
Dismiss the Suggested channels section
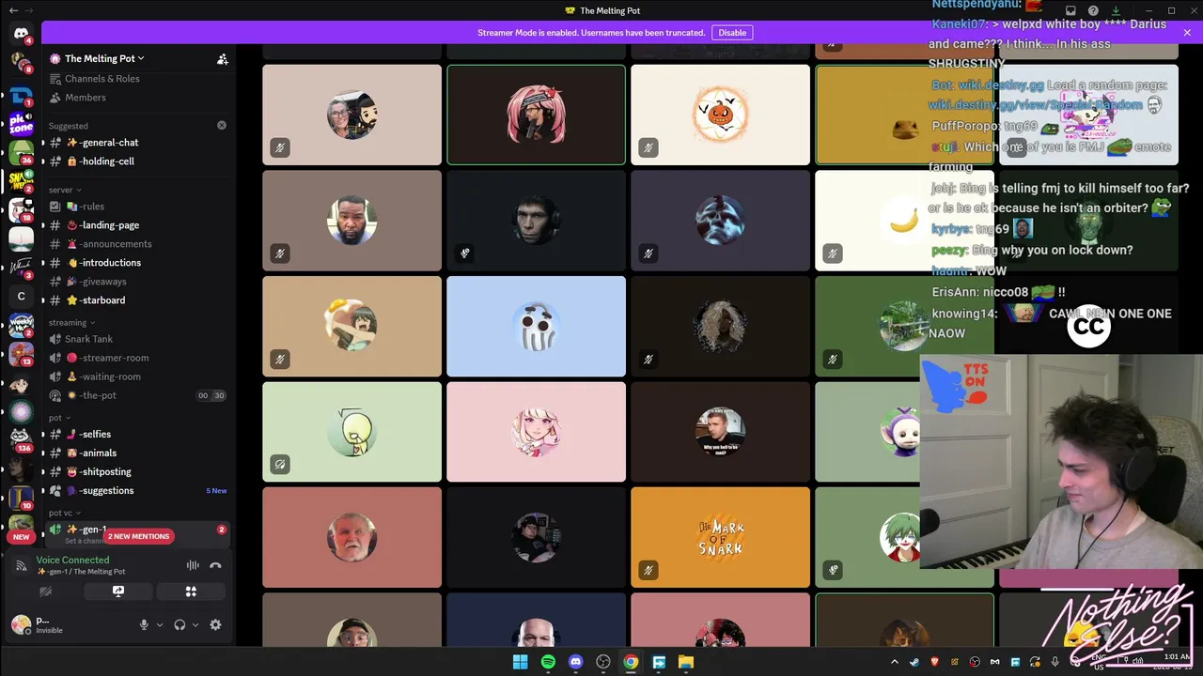coord(222,125)
